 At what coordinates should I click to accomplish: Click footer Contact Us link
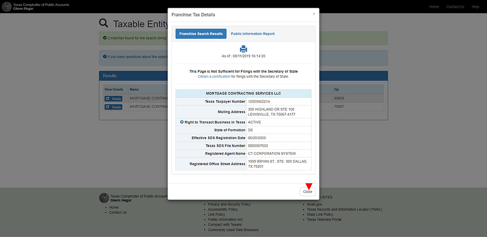[x=118, y=213]
